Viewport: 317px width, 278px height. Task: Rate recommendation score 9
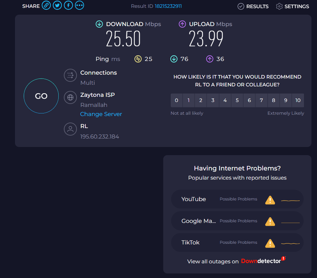286,100
